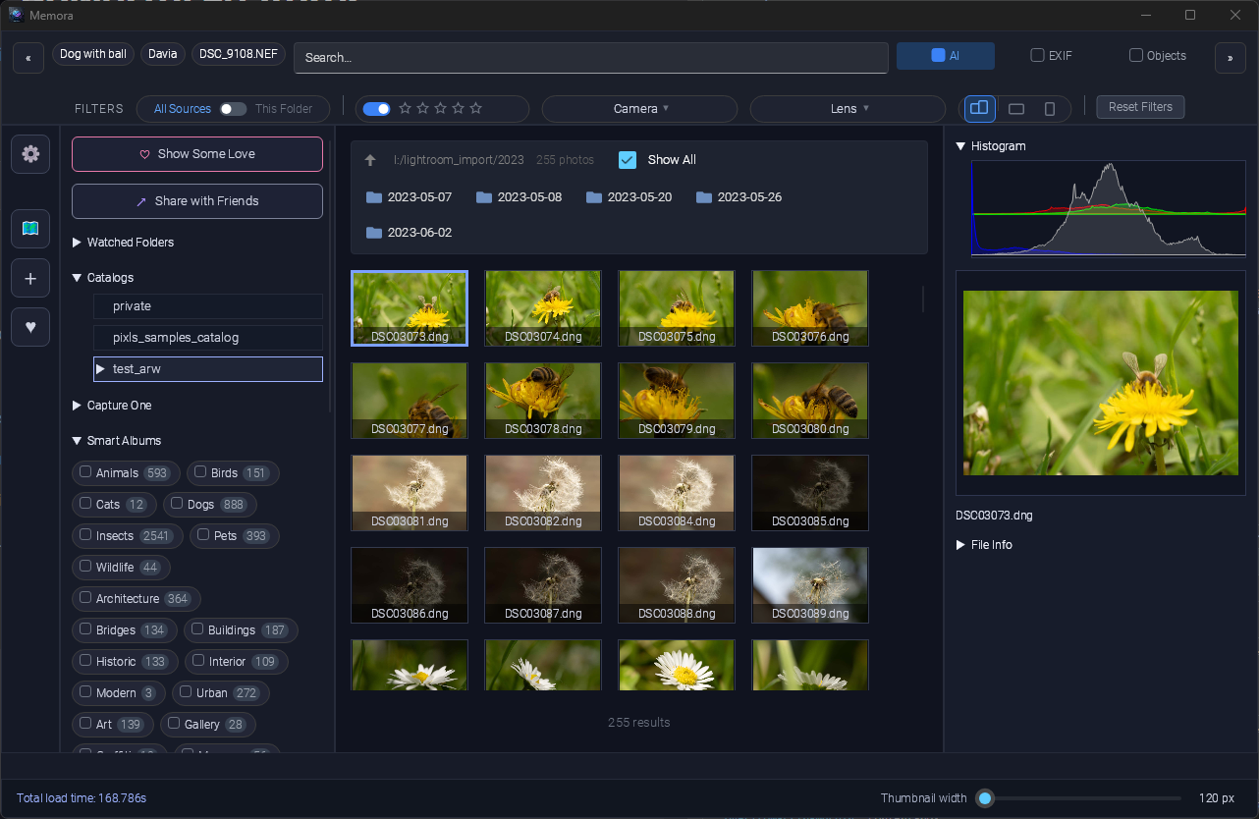Viewport: 1259px width, 819px height.
Task: Click the Share with Friends button
Action: pyautogui.click(x=196, y=201)
